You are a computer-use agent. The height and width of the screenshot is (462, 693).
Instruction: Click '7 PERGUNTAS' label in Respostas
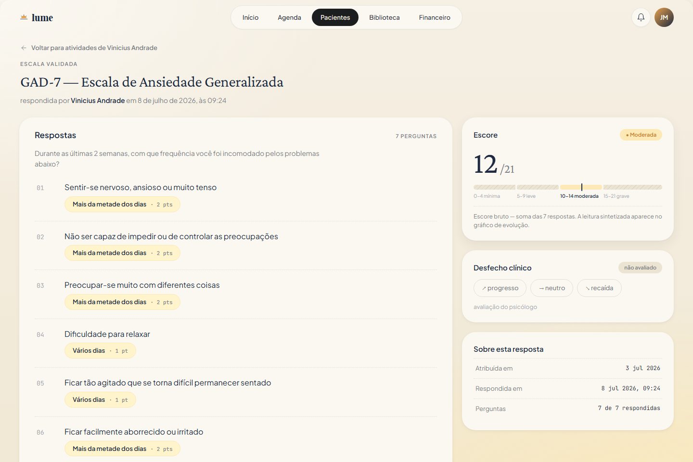coord(416,136)
